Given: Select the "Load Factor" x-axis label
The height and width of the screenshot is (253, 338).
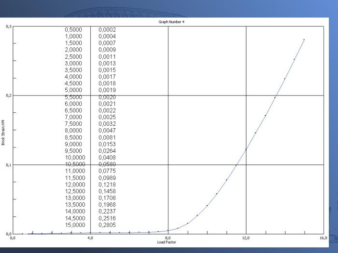Looking at the screenshot, I should (x=168, y=242).
